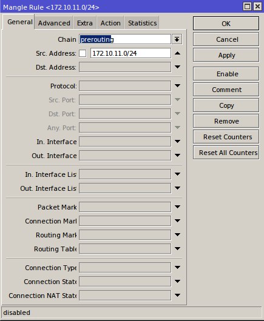Open the Extra tab
This screenshot has width=264, height=321.
(x=85, y=23)
